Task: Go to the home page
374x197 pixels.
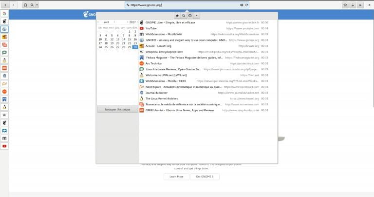Action: pyautogui.click(x=345, y=5)
